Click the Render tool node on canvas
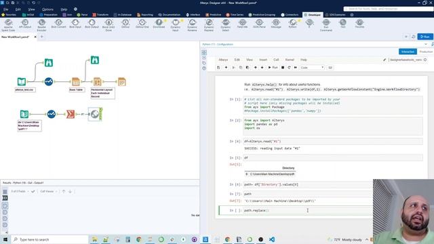This screenshot has width=434, height=244. click(121, 81)
